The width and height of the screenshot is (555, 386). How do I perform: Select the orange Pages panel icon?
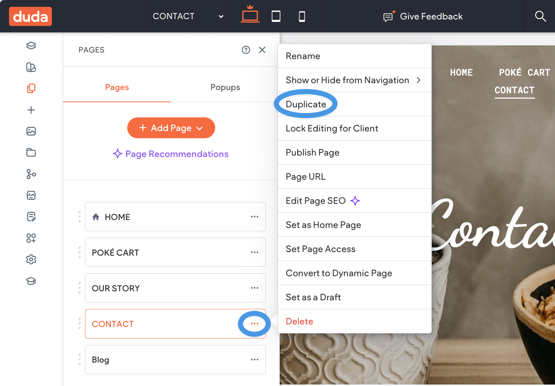point(31,88)
